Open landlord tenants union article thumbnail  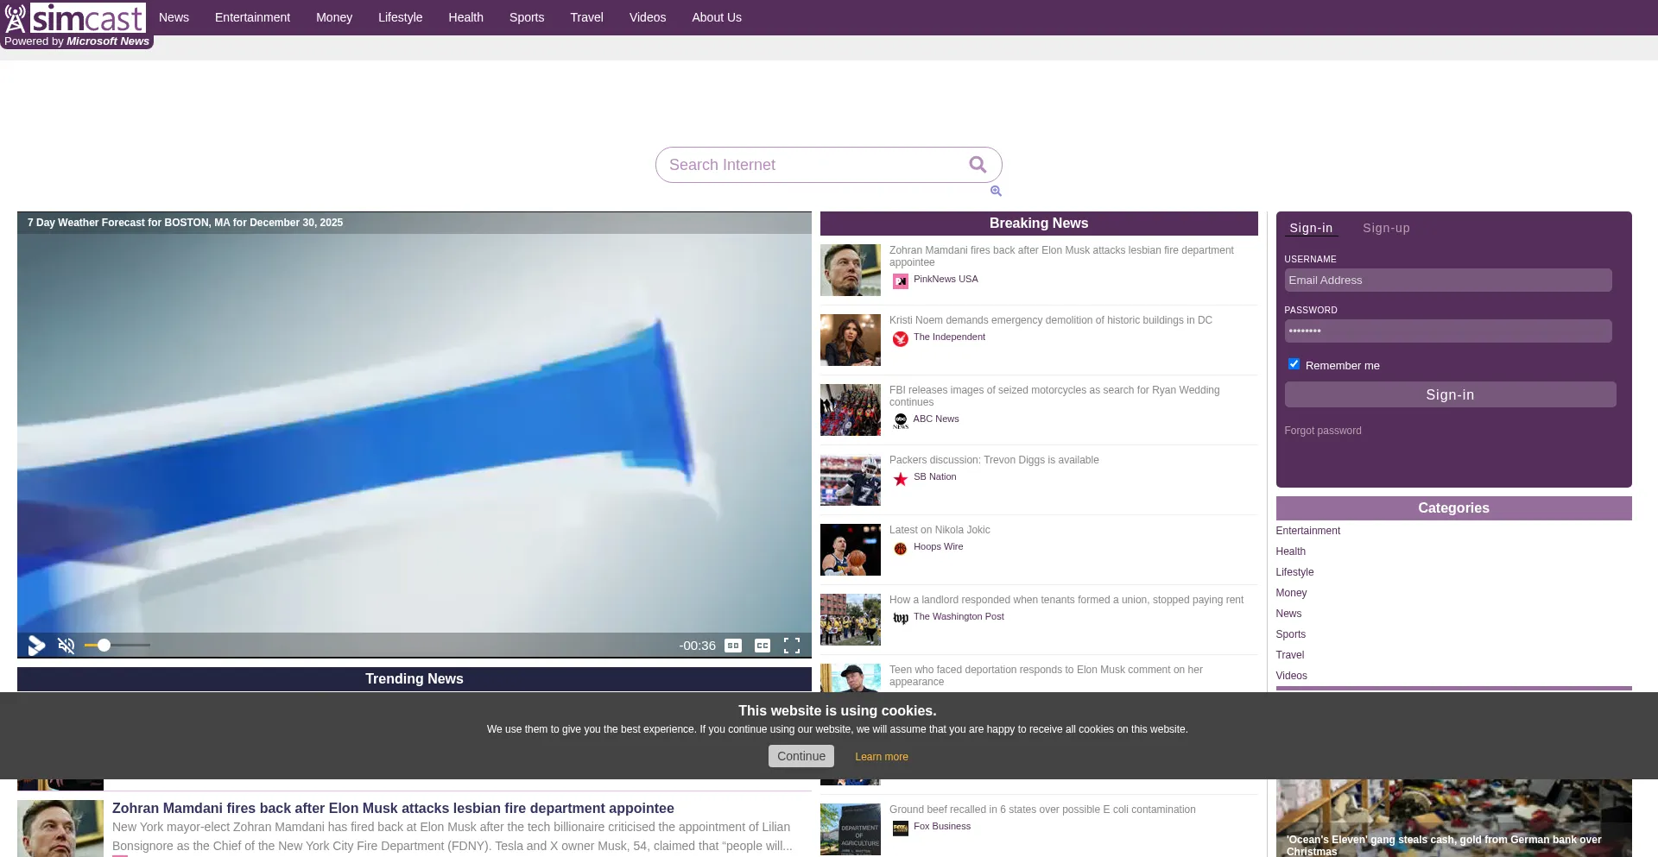coord(851,620)
